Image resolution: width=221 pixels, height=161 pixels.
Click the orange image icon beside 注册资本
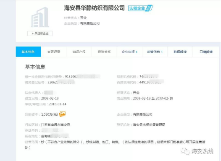click(x=62, y=114)
